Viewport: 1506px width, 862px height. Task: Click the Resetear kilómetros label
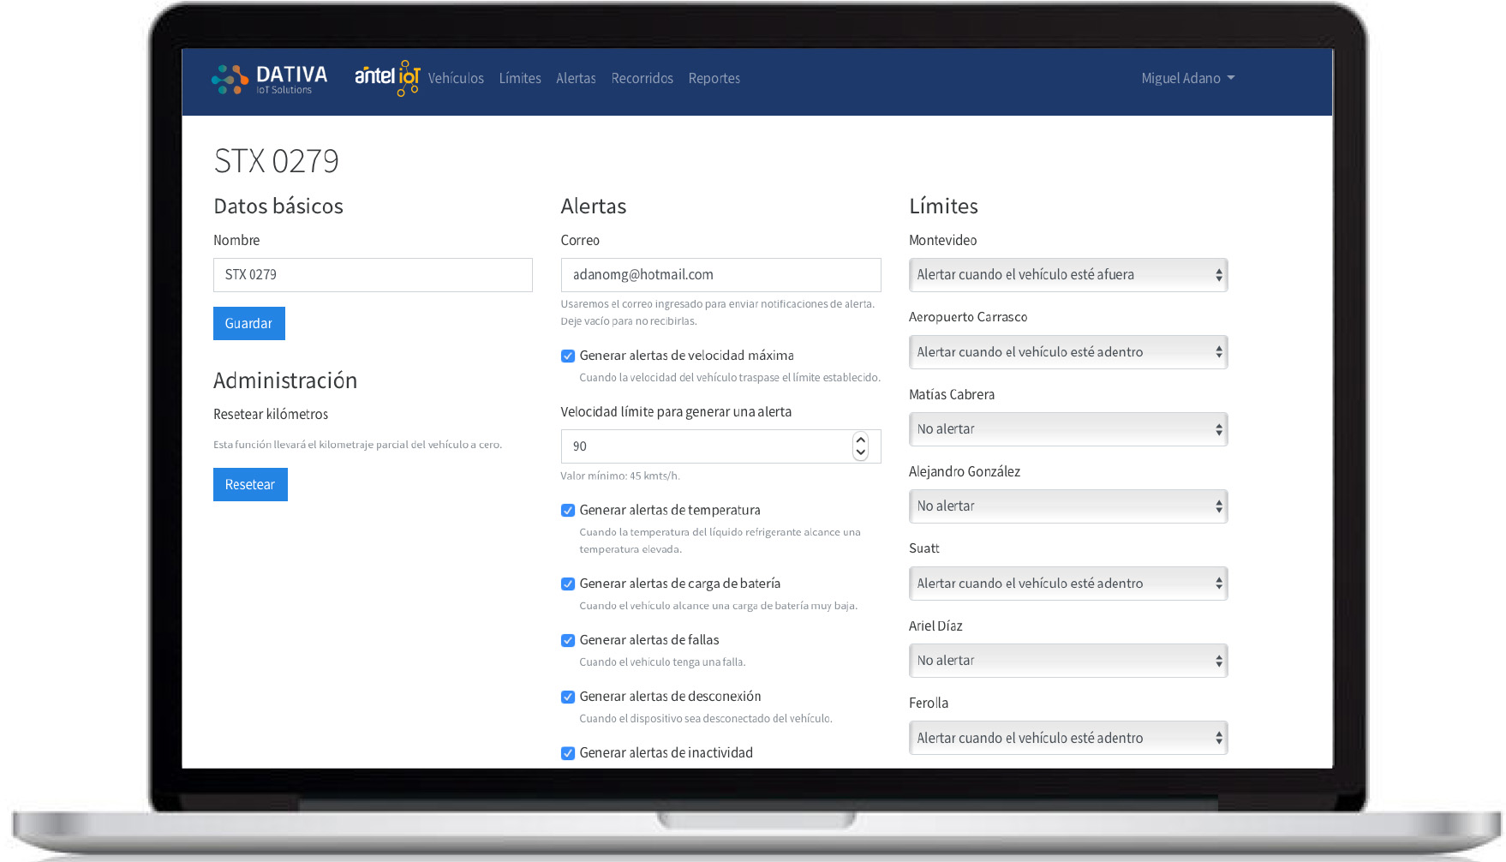click(x=271, y=414)
